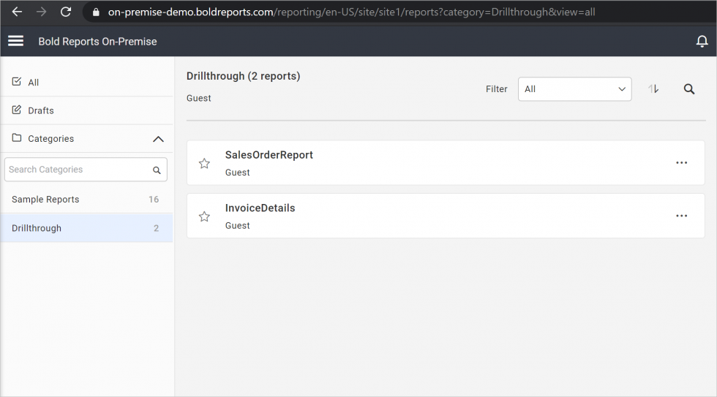Click the Bold Reports On-Premise title
717x397 pixels.
tap(97, 42)
